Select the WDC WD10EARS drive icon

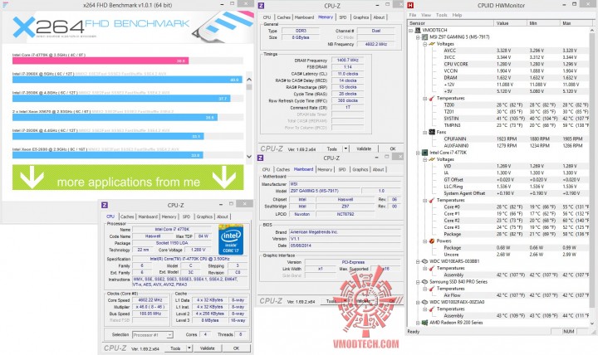point(424,261)
